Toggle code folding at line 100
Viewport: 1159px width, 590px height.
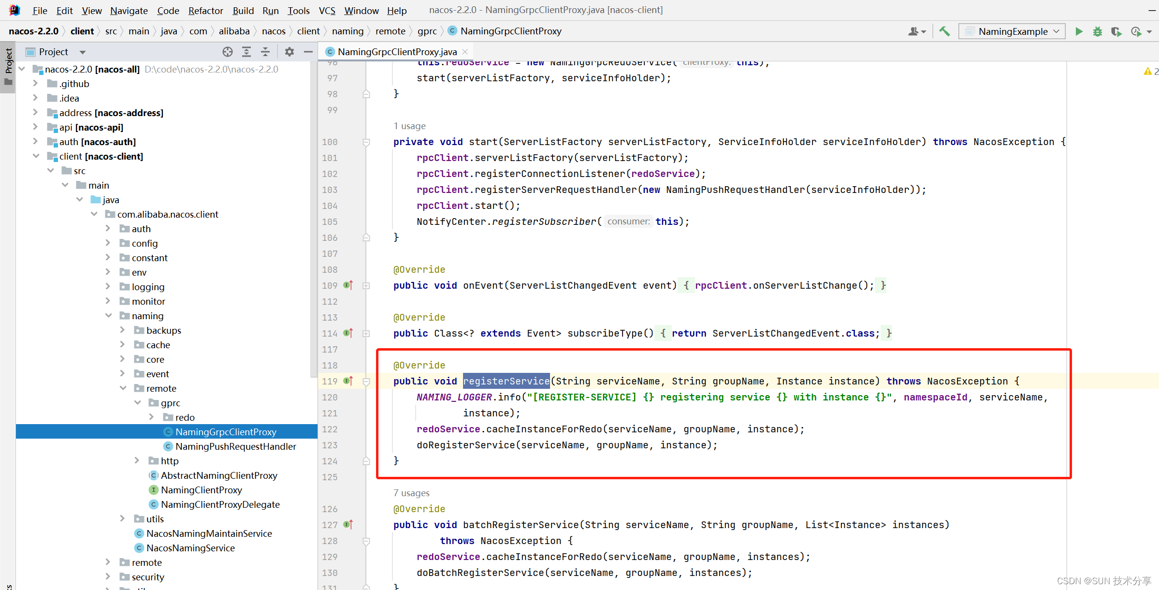coord(366,142)
